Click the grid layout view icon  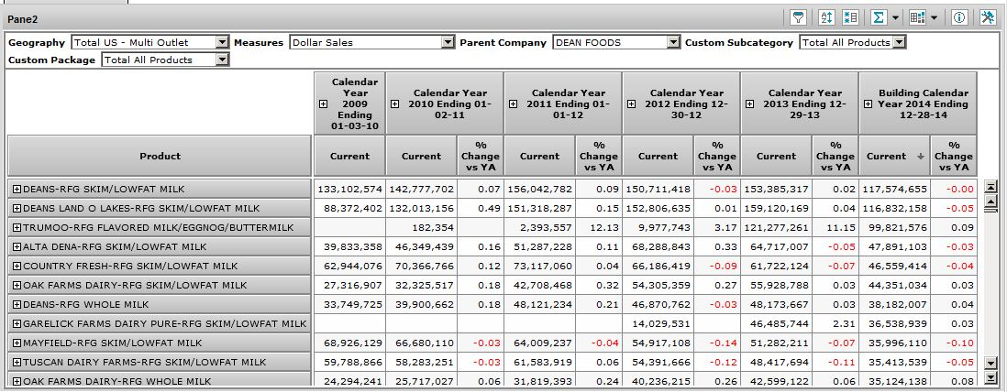917,17
